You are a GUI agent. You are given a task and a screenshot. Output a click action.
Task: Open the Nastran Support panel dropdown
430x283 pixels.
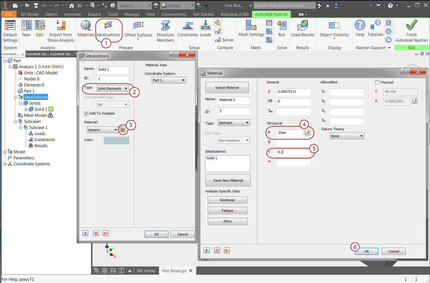coord(389,48)
